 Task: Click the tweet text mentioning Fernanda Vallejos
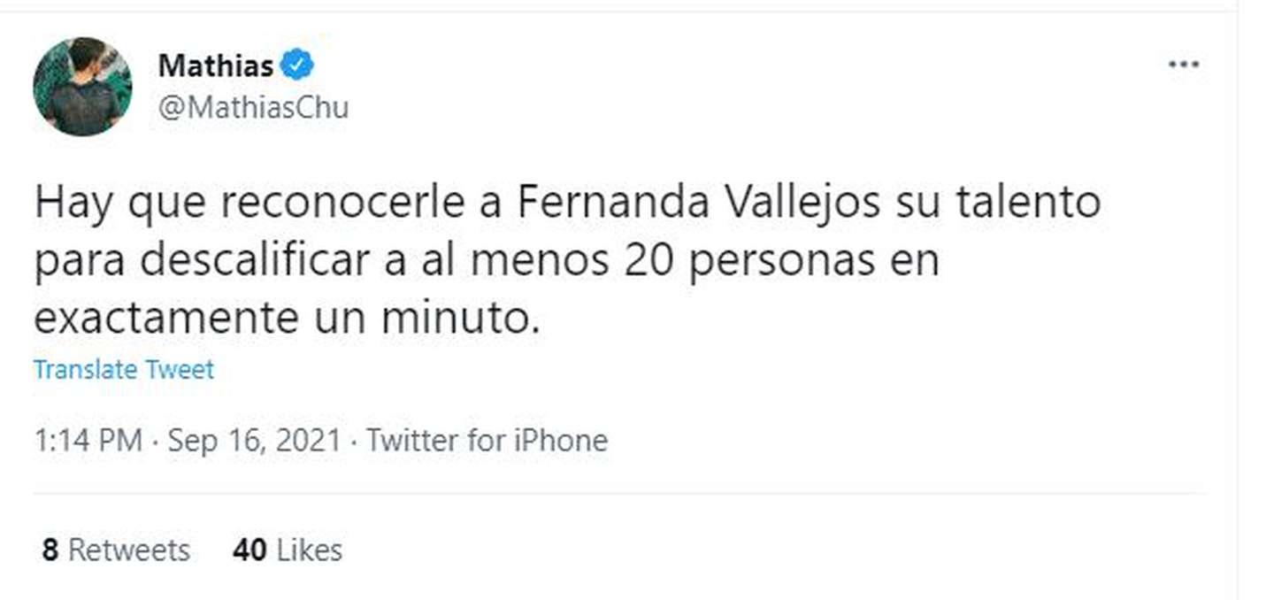[x=566, y=204]
